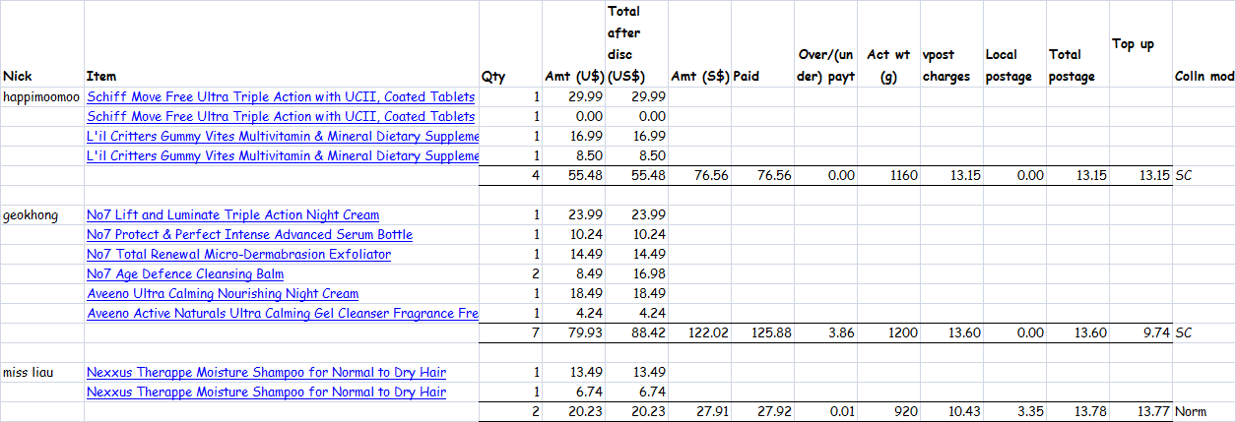Click geokhong's US$ subtotal '79.93'

(x=573, y=333)
